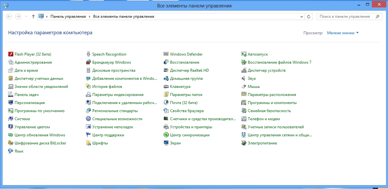The height and width of the screenshot is (189, 388).
Task: Open the Диспетчер устройств link
Action: [x=267, y=70]
